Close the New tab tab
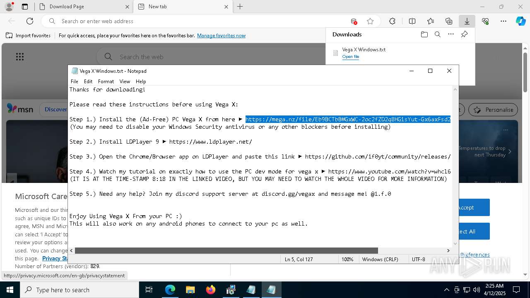 pyautogui.click(x=226, y=7)
